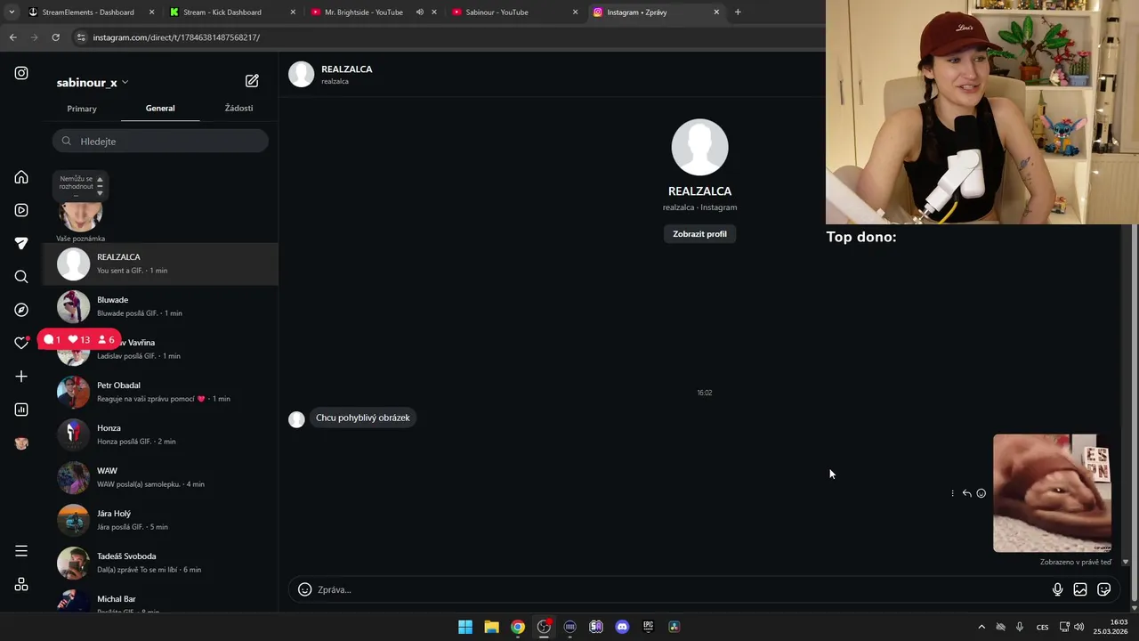Open Reels from the Instagram sidebar
This screenshot has height=641, width=1139.
pyautogui.click(x=21, y=210)
